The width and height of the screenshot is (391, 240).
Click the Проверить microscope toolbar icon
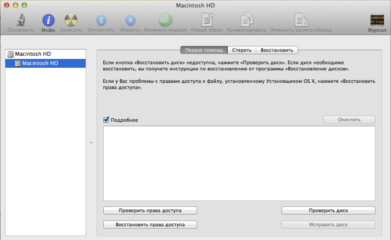click(21, 20)
